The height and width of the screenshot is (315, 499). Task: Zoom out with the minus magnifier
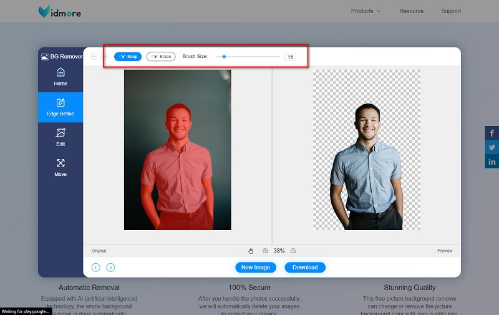(293, 251)
